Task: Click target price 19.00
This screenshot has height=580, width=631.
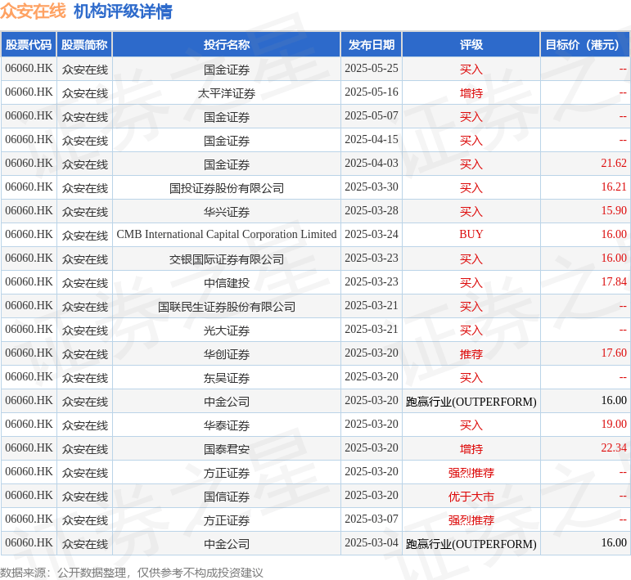Action: (614, 425)
